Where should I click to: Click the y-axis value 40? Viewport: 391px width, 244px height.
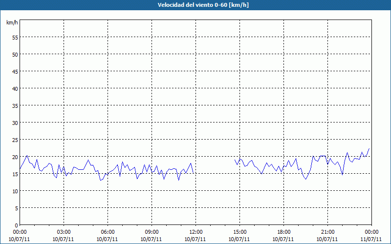(15, 89)
